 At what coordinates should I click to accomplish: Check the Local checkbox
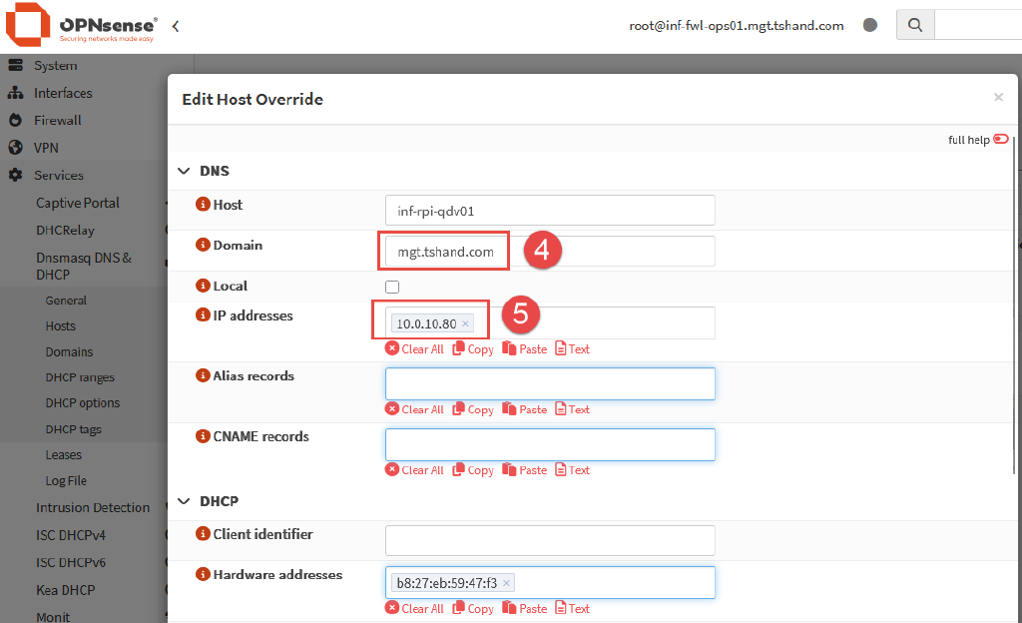392,287
